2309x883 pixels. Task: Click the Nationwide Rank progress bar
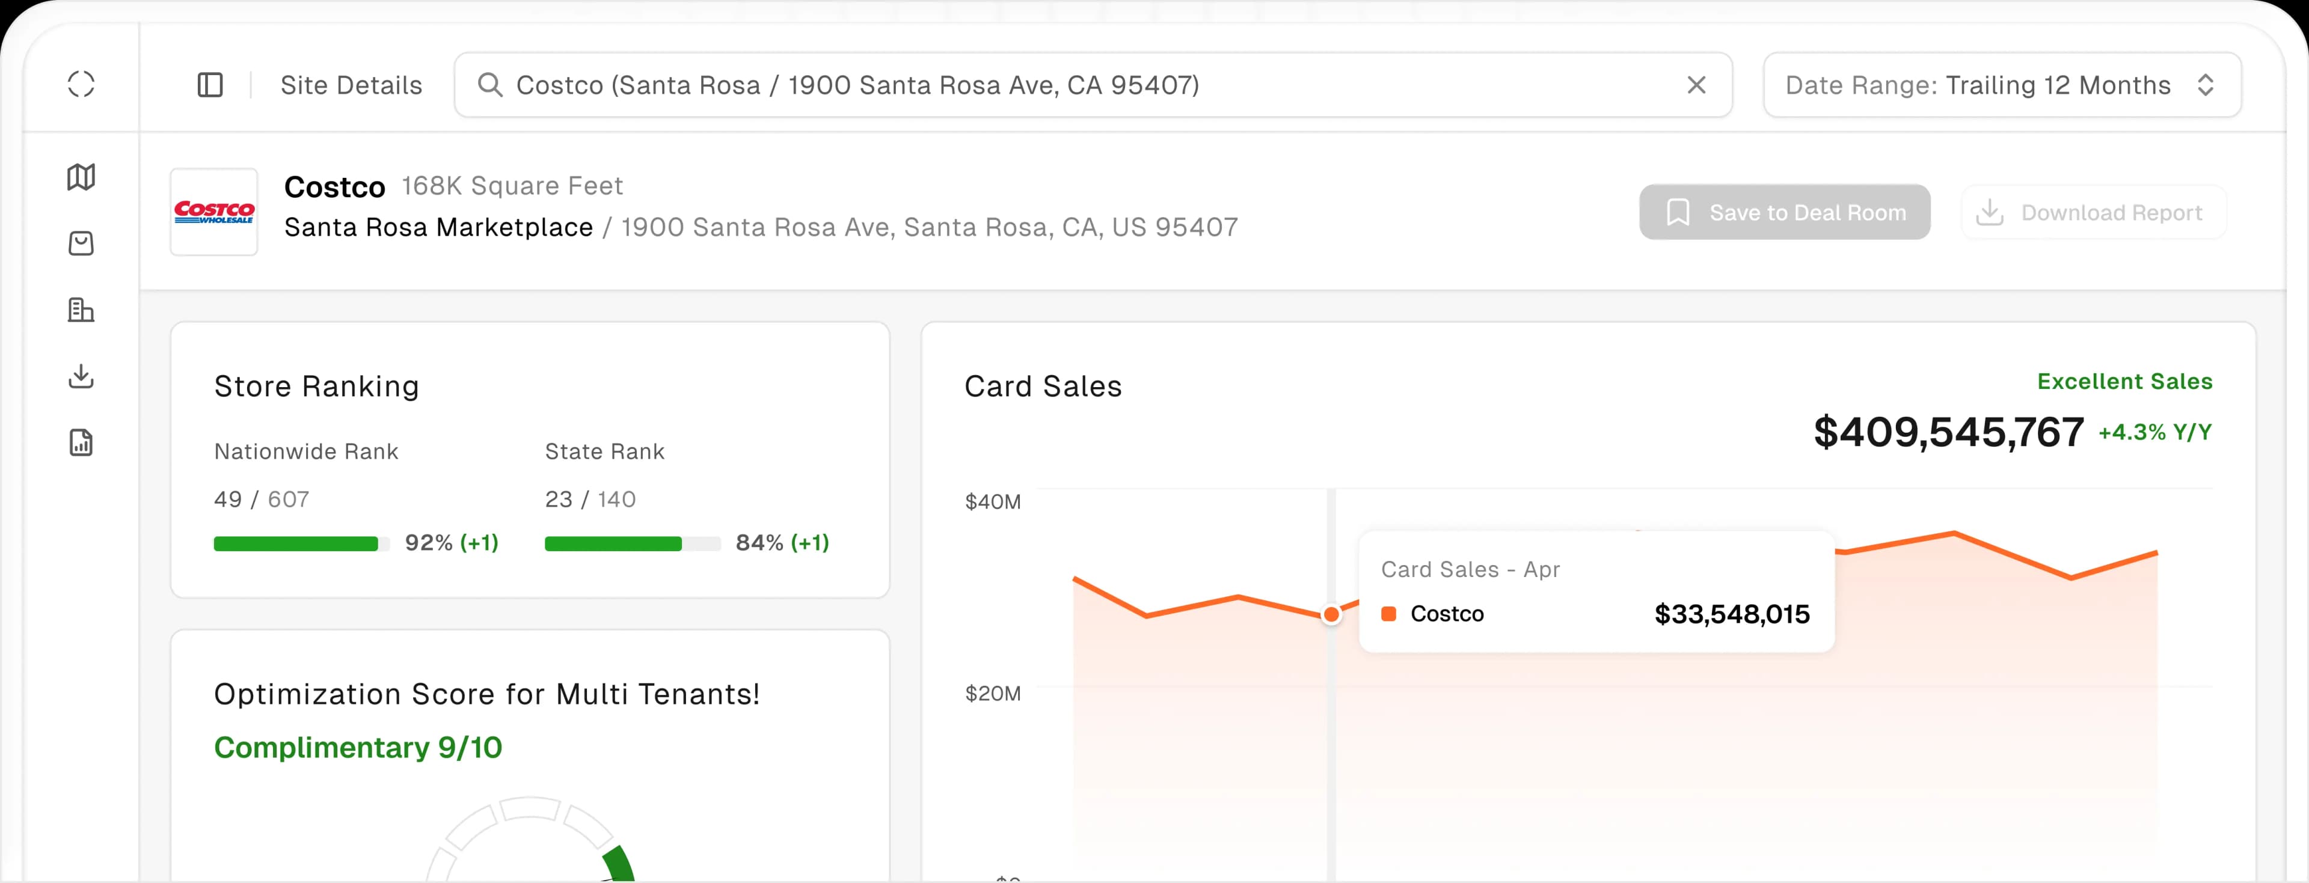pos(301,543)
